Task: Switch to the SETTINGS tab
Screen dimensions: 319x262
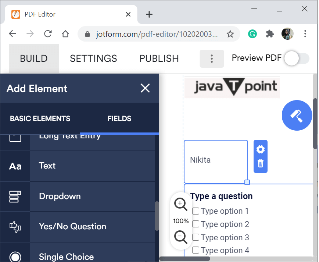Action: pyautogui.click(x=93, y=59)
